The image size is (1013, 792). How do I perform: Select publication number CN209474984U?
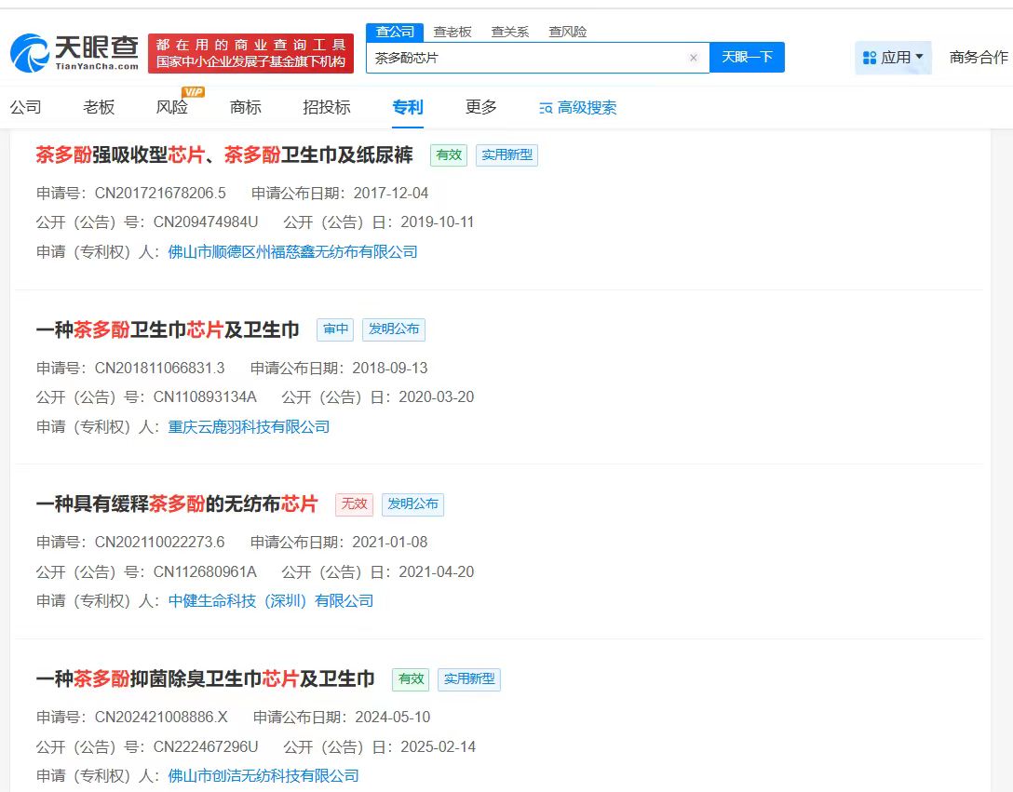pos(206,222)
